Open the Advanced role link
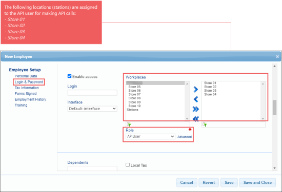 point(185,137)
